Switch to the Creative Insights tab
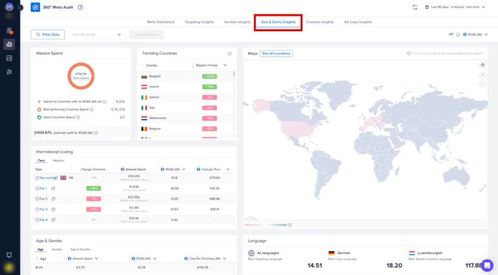 pos(320,22)
